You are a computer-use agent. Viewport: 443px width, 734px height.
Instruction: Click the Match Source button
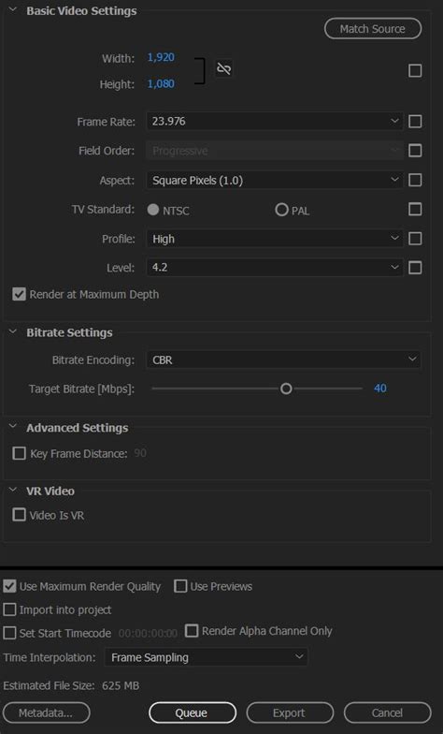(x=373, y=28)
